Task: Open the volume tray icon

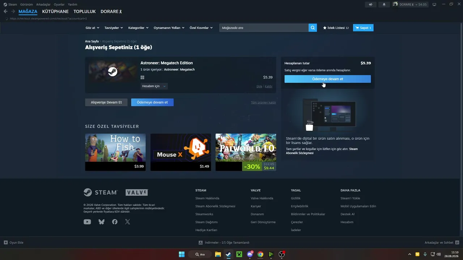Action: tap(439, 254)
